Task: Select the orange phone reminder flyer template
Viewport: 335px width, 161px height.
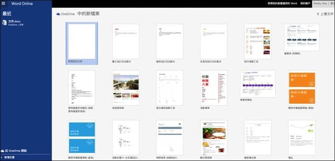Action: click(x=302, y=88)
